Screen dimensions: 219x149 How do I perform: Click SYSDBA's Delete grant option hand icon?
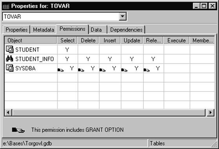tap(81, 70)
